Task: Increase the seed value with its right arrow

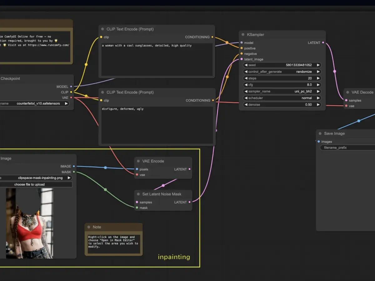Action: pos(318,65)
